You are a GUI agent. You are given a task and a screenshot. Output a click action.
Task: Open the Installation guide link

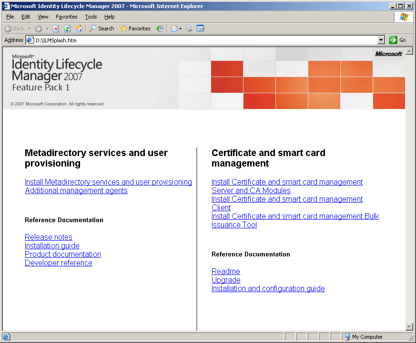pos(52,245)
